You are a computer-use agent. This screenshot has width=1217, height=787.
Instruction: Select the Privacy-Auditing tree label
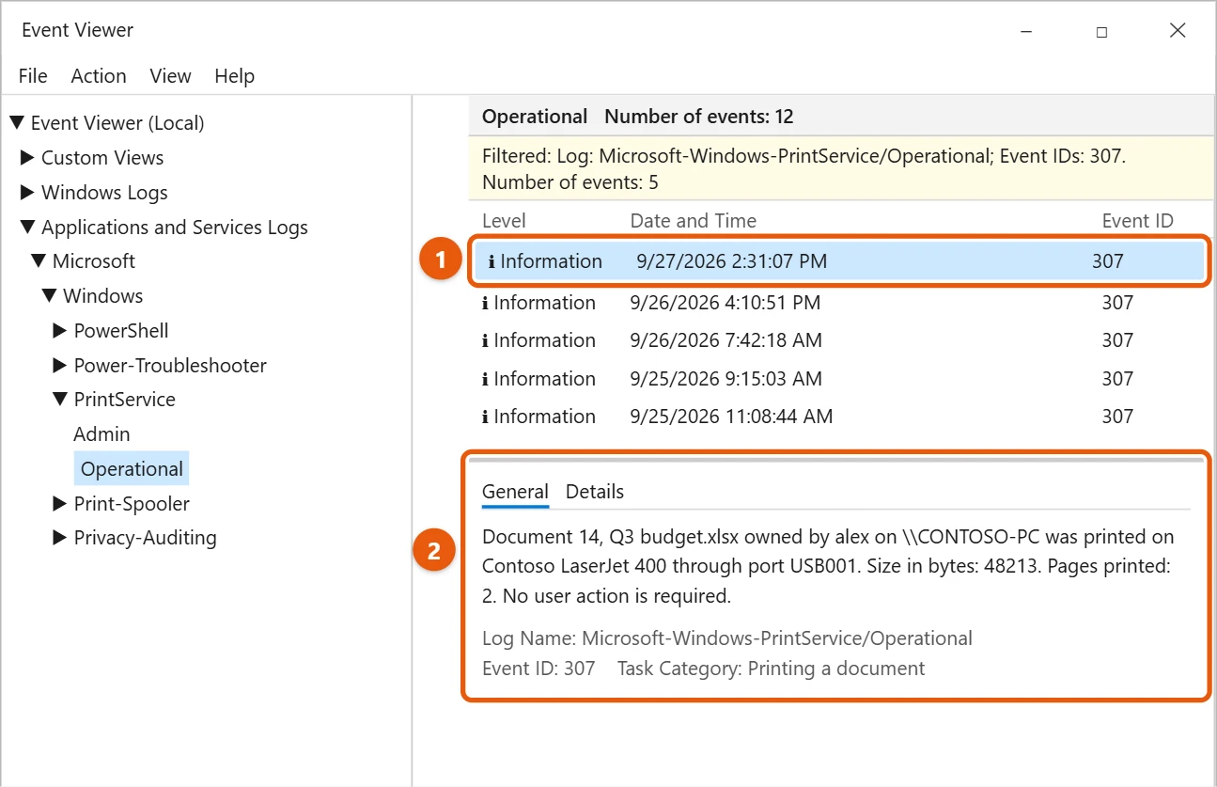click(x=146, y=538)
